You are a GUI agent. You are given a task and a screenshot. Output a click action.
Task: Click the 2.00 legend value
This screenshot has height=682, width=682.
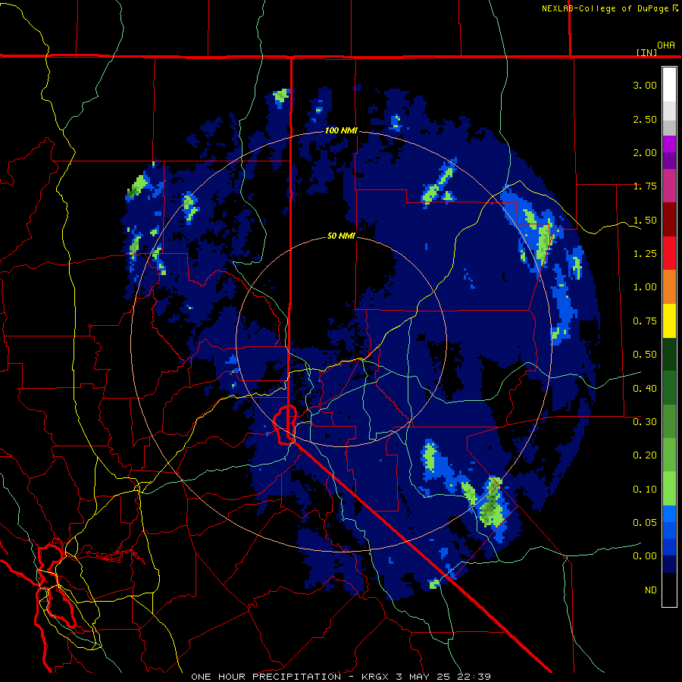click(x=645, y=152)
